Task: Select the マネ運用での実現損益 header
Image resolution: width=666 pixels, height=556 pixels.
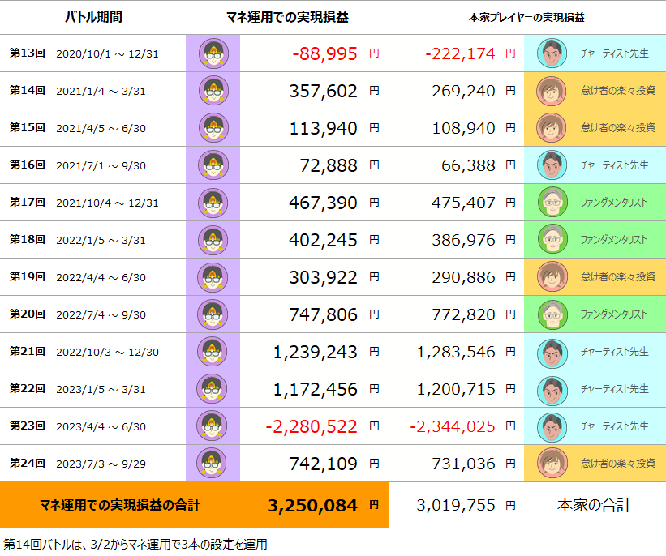Action: (287, 17)
